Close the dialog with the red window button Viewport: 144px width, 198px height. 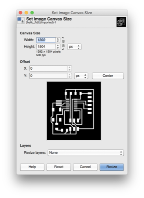[x=21, y=13]
